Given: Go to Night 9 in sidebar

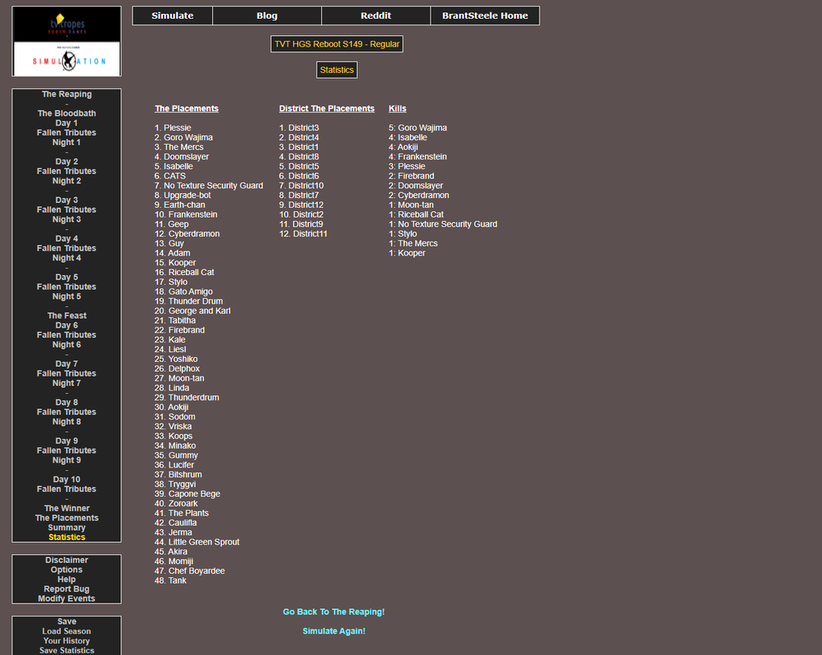Looking at the screenshot, I should tap(66, 460).
